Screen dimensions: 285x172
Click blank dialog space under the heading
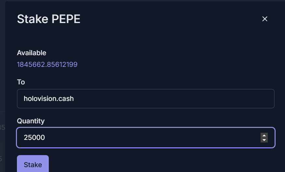[145, 37]
